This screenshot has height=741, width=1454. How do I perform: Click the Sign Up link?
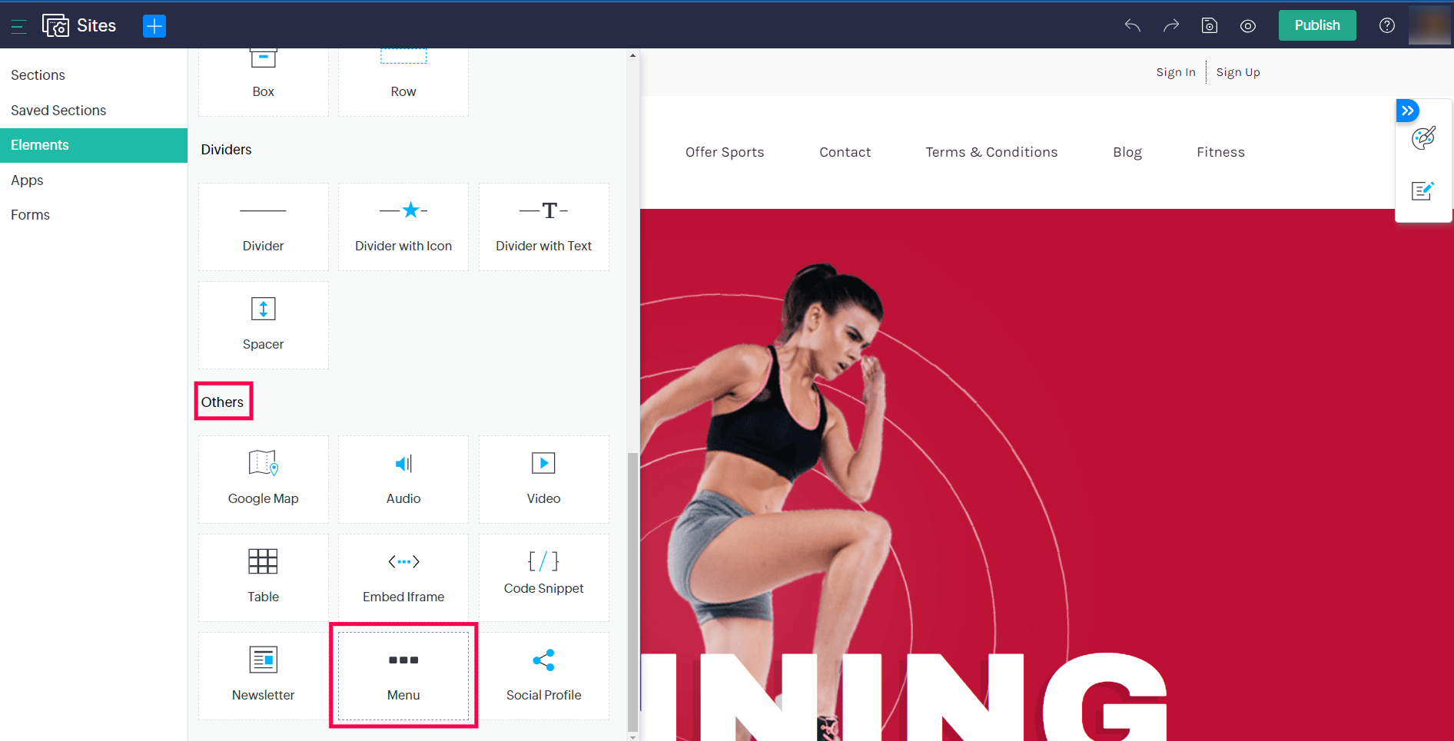(x=1238, y=72)
